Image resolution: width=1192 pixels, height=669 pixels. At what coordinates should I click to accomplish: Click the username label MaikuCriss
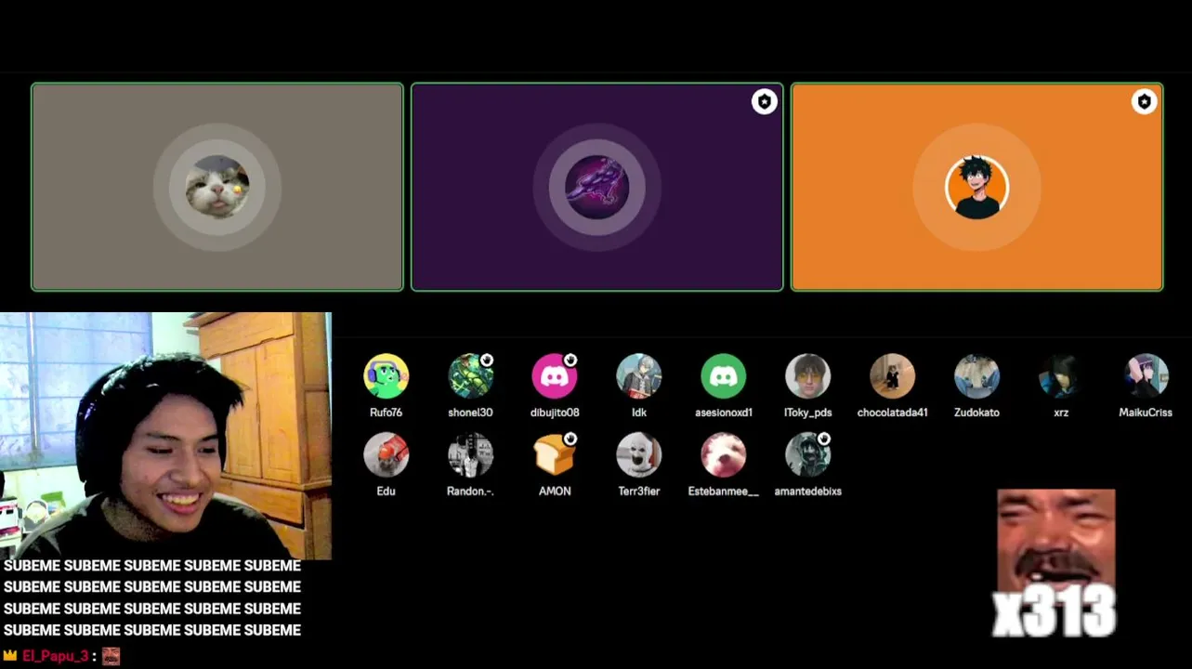click(x=1146, y=413)
